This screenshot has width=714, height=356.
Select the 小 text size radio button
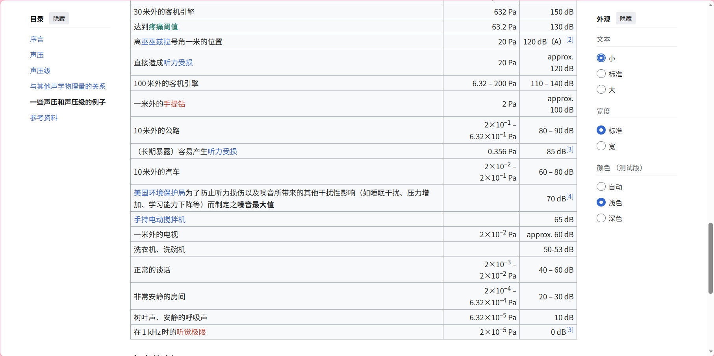click(601, 58)
